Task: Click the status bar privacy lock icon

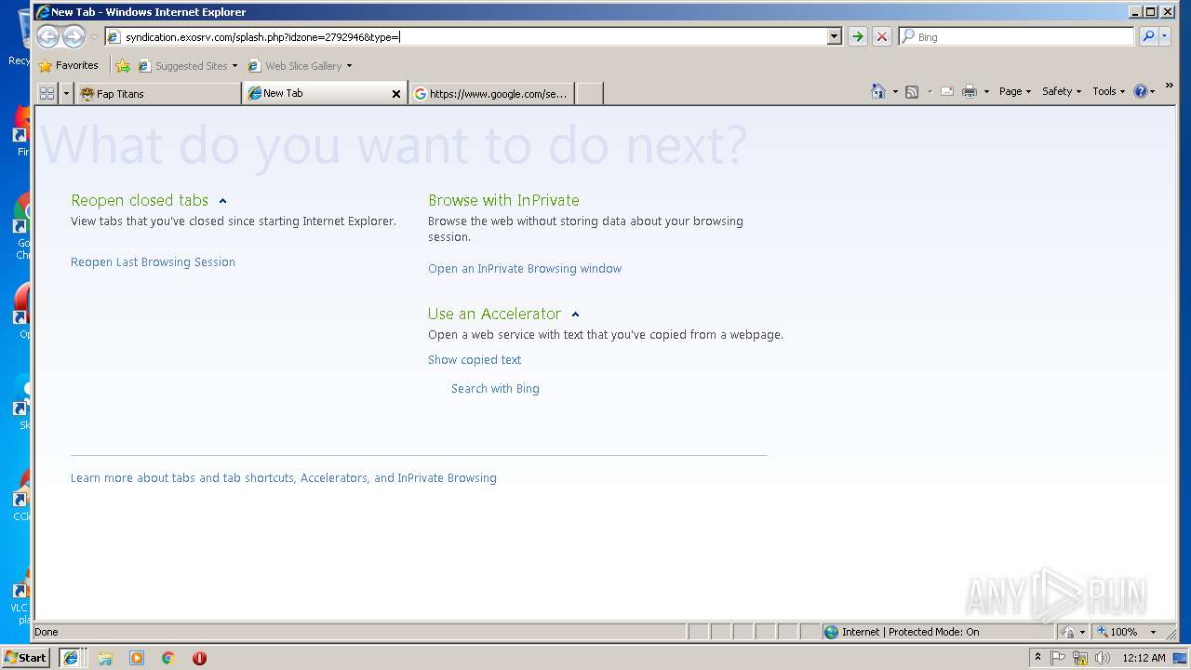Action: pos(1069,632)
